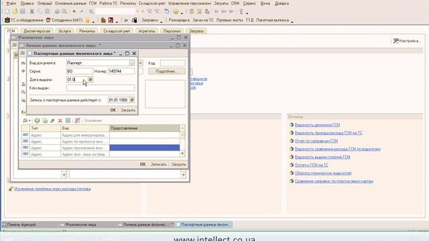Open Изменение линейных норм расхода топлива link
Viewport: 429px width, 241px height.
[x=52, y=189]
